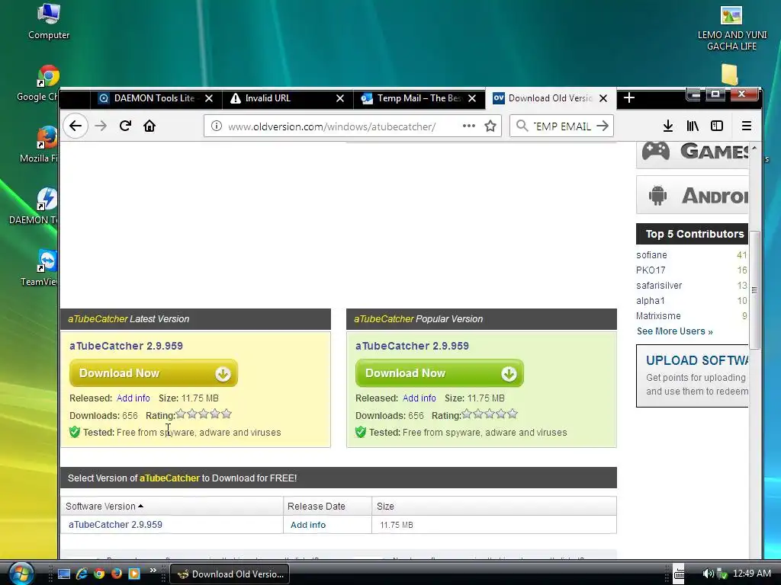Close the Invalid URL tab
Screen dimensions: 781x585
[340, 98]
